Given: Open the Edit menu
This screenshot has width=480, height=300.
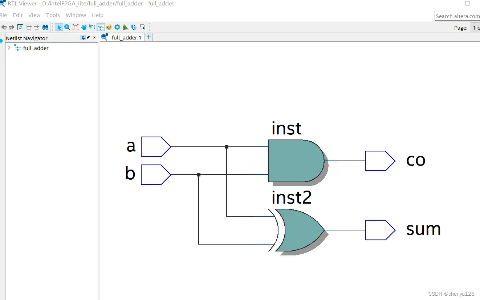Looking at the screenshot, I should pyautogui.click(x=17, y=15).
